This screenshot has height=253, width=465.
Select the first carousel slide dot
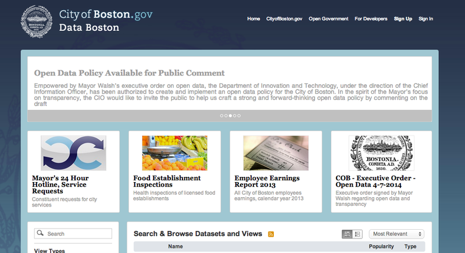(221, 116)
